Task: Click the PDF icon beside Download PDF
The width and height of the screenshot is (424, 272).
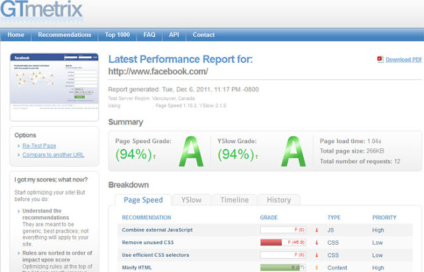Action: coord(380,60)
